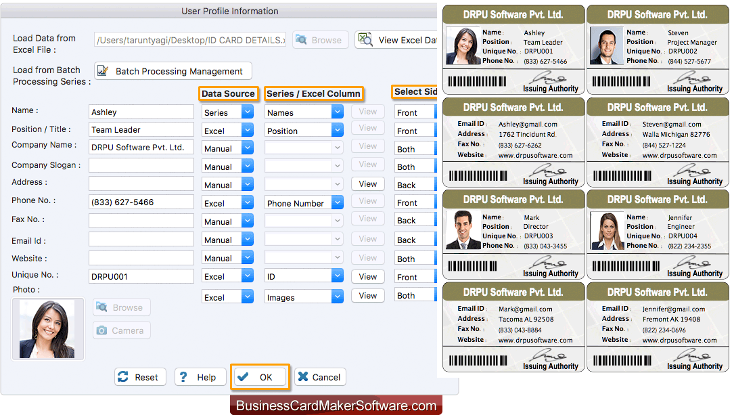Click View button in Address row
This screenshot has height=415, width=734.
[368, 184]
